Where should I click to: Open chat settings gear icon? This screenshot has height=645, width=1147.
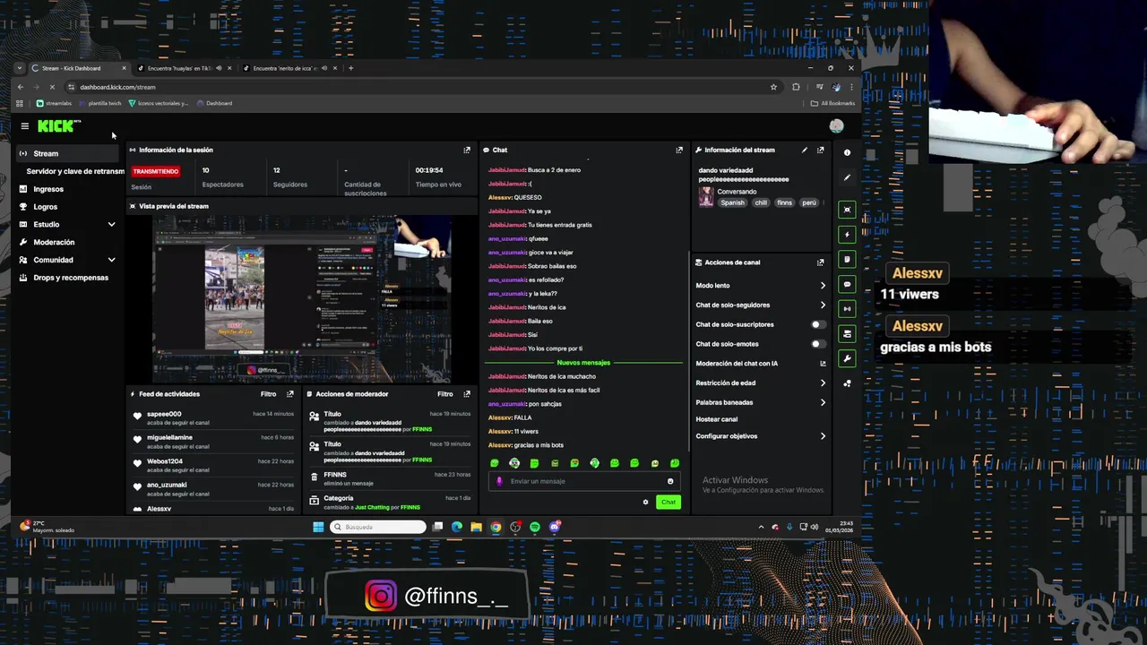point(645,502)
